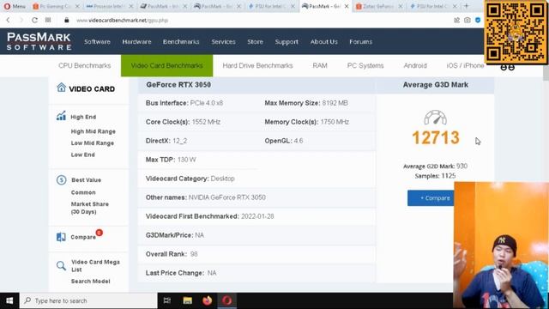Screen dimensions: 549x309
Task: Select the iOS / iPhone tab
Action: [465, 65]
